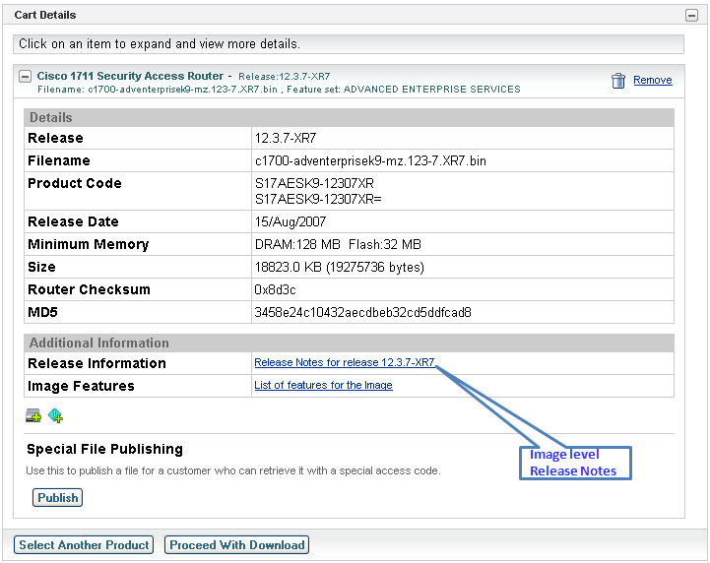Image resolution: width=710 pixels, height=563 pixels.
Task: Select the release value 12.3.7-XR7 in Details
Action: 286,138
